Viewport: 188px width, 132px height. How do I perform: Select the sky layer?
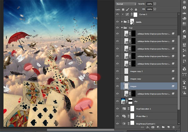[x=149, y=101]
